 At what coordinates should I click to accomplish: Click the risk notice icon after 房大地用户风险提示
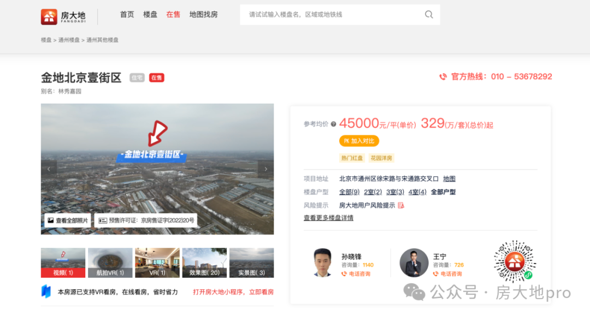pyautogui.click(x=401, y=205)
